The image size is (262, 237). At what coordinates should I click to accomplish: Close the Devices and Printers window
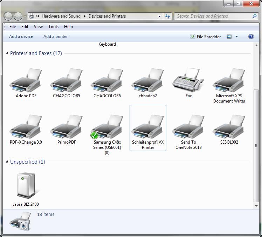pos(251,4)
